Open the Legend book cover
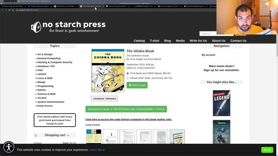 click(x=222, y=103)
